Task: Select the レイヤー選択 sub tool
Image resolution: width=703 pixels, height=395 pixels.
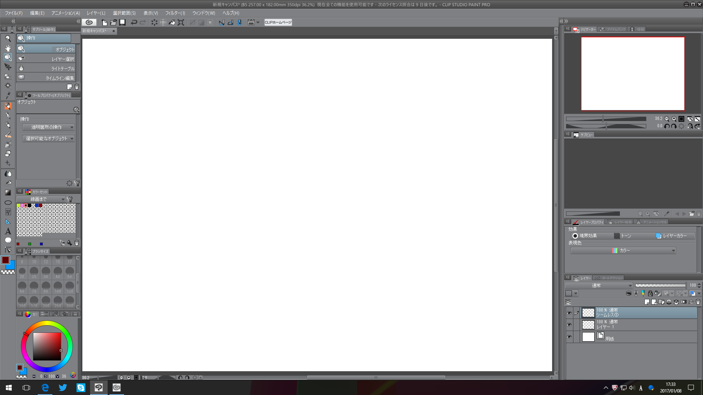Action: 46,59
